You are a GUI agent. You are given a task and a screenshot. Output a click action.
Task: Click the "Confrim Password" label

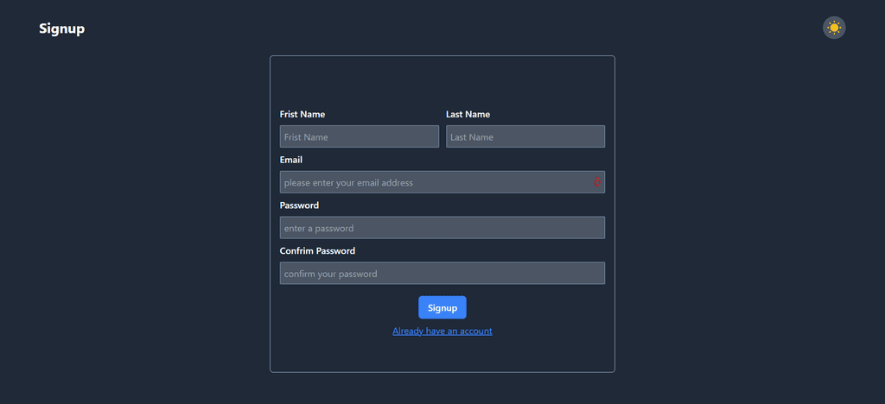click(317, 251)
